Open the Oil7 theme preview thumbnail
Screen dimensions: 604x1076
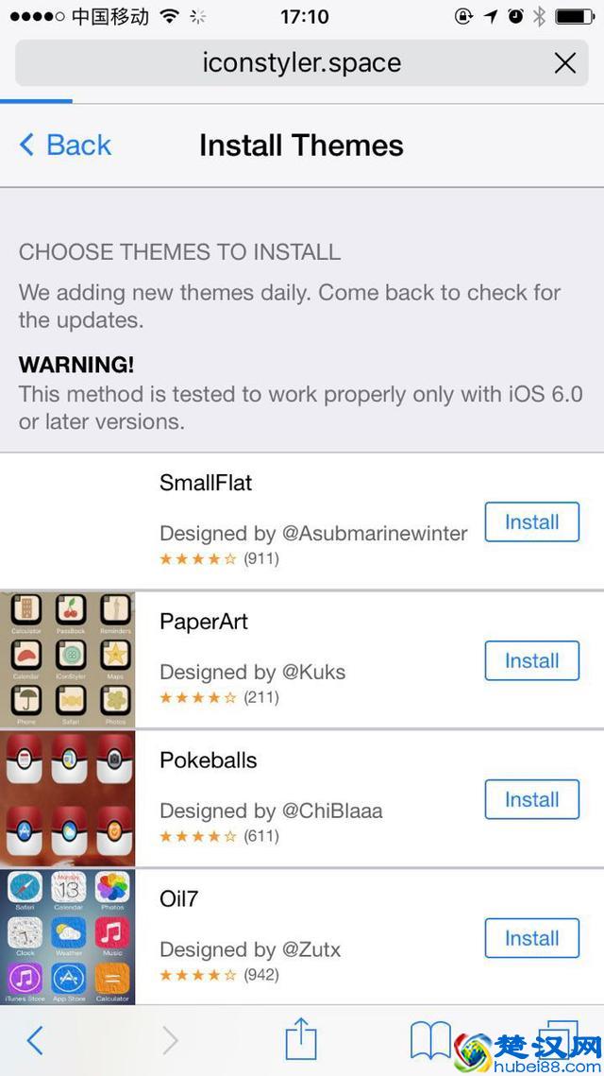[x=67, y=937]
